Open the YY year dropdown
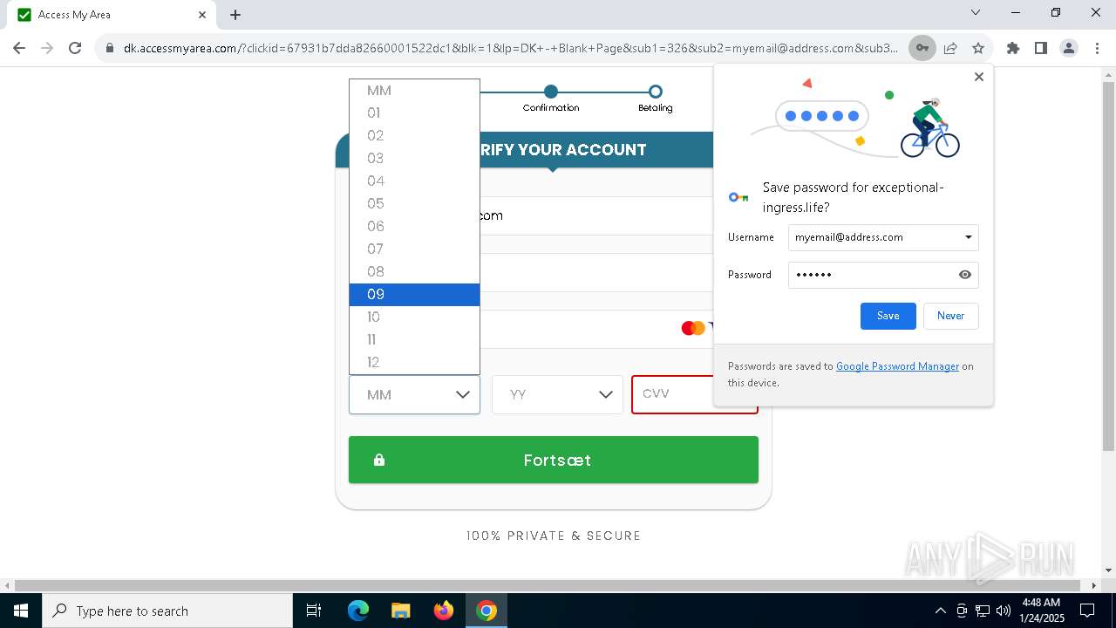The width and height of the screenshot is (1116, 628). coord(557,394)
